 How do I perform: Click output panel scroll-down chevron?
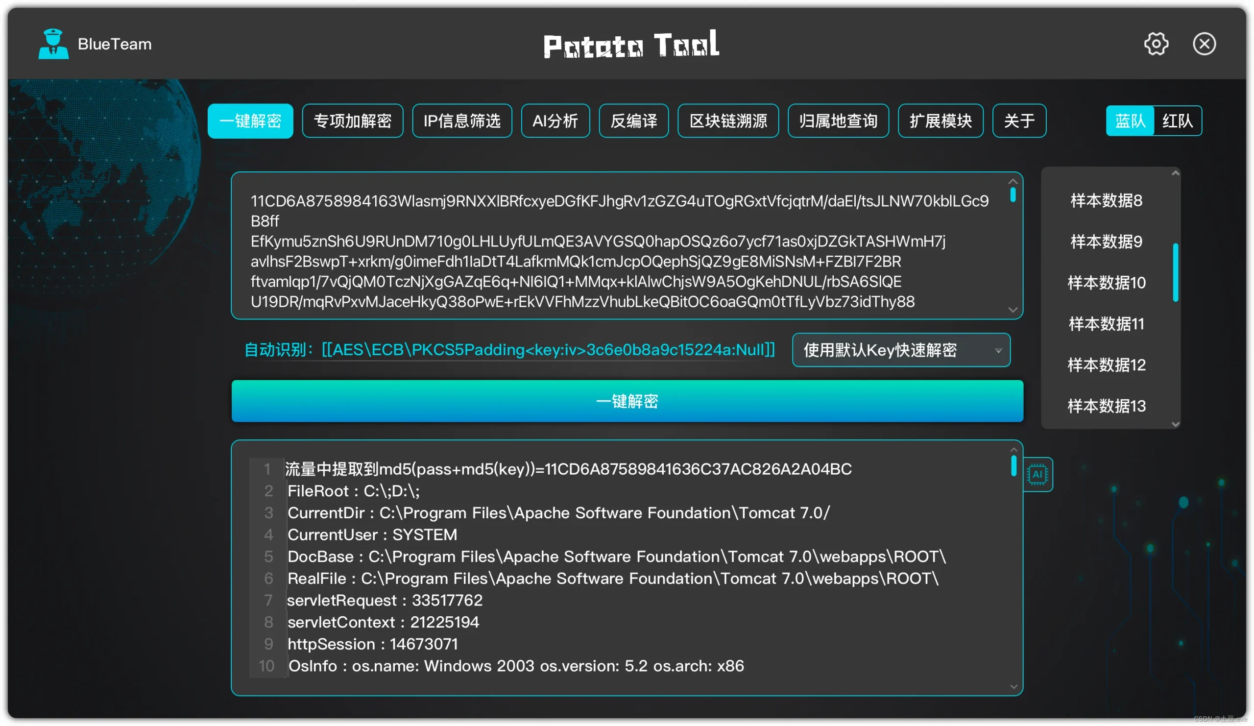click(1013, 687)
